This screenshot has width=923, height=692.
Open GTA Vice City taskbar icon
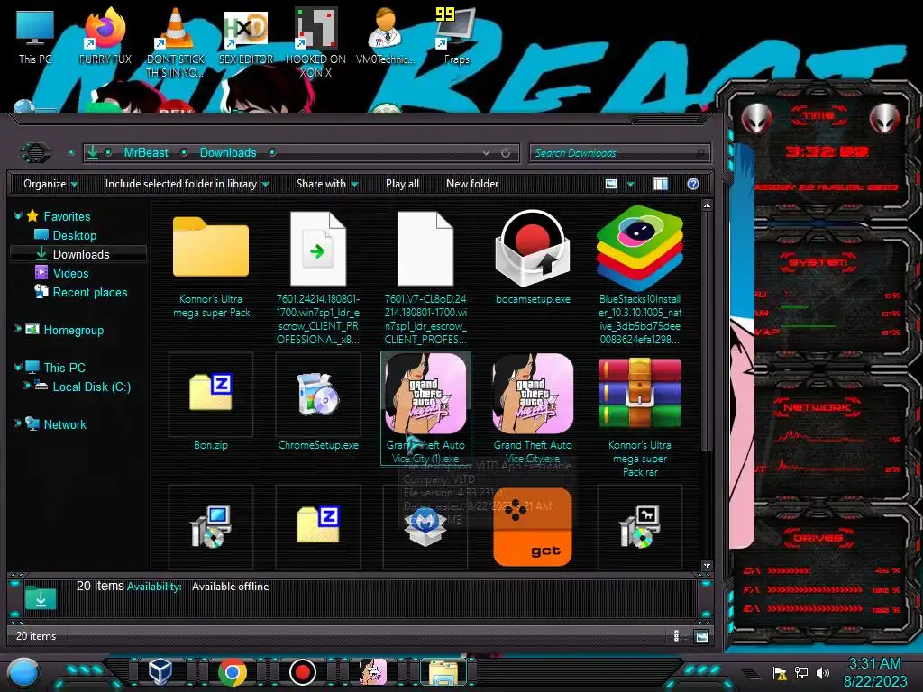373,672
